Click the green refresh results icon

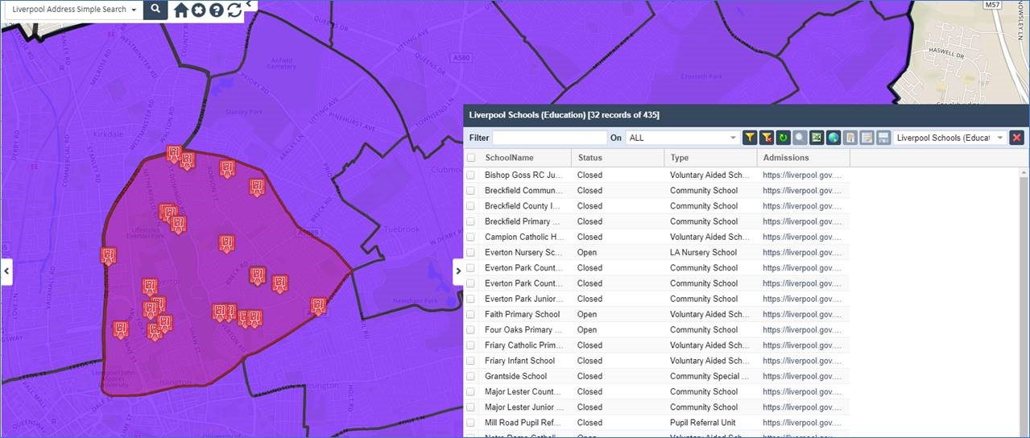click(x=783, y=138)
